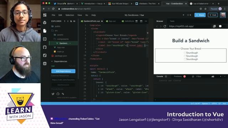Clear the console using the circle icon
The height and width of the screenshot is (128, 228).
193,76
